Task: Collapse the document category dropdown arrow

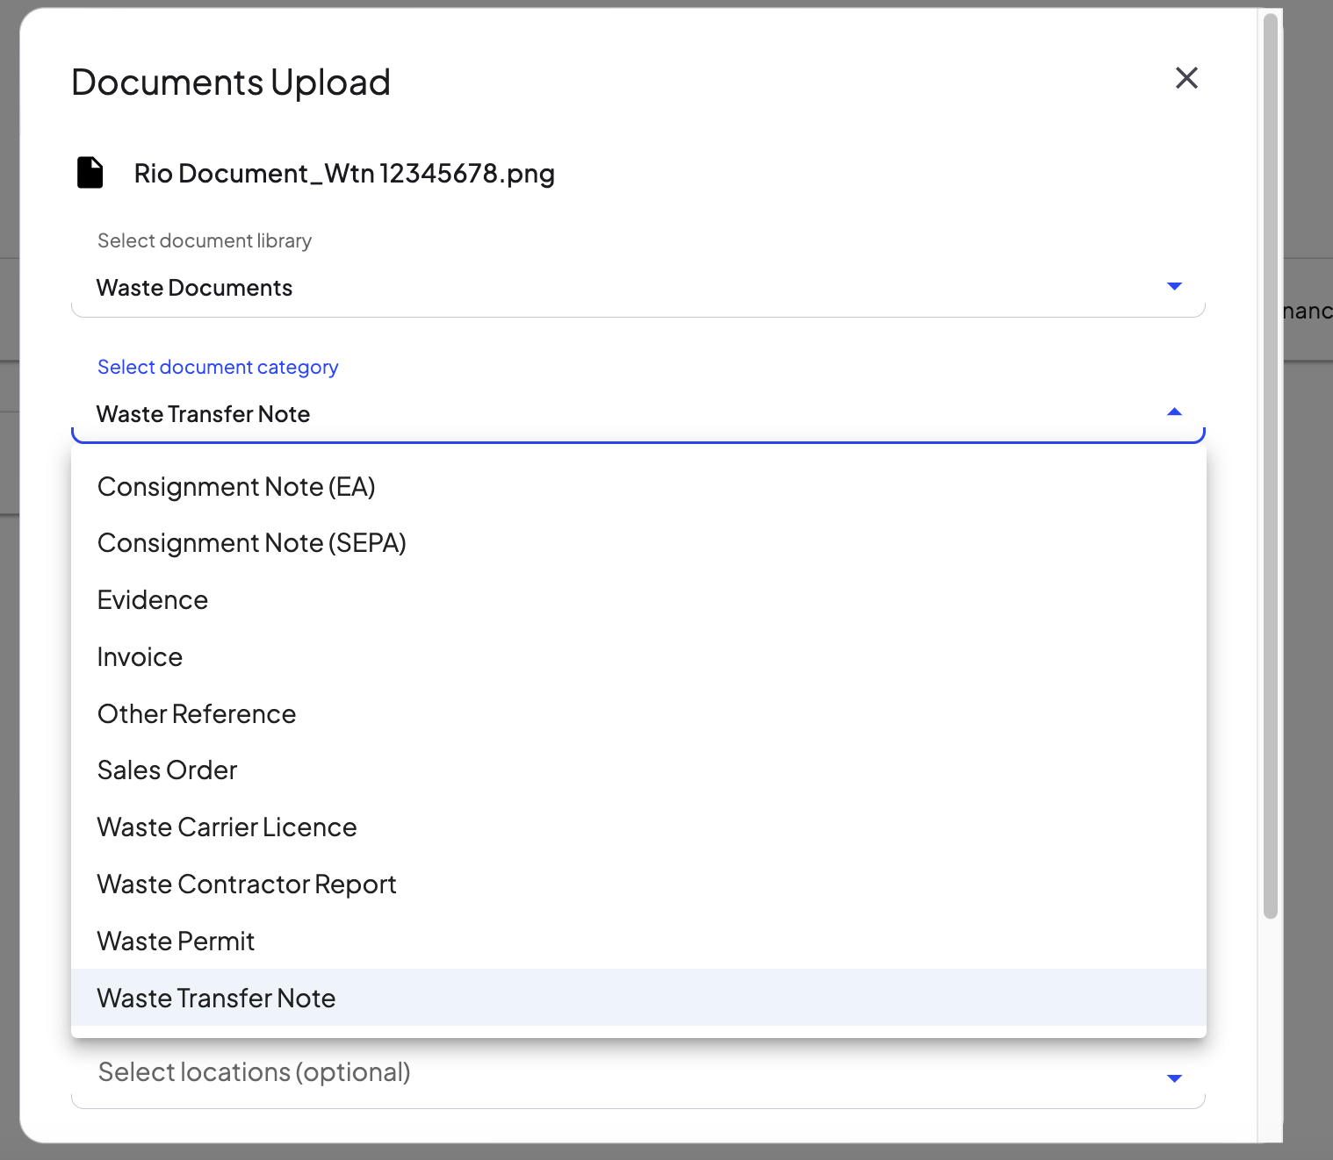Action: pos(1174,411)
